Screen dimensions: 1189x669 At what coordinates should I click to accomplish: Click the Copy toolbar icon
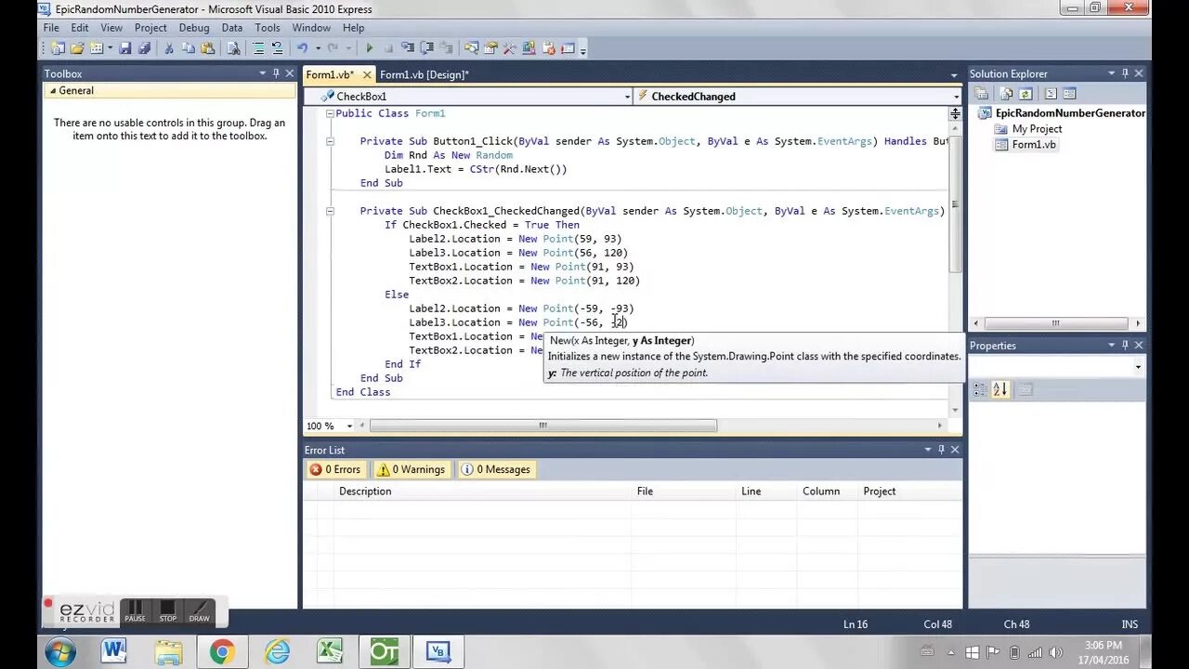coord(189,48)
